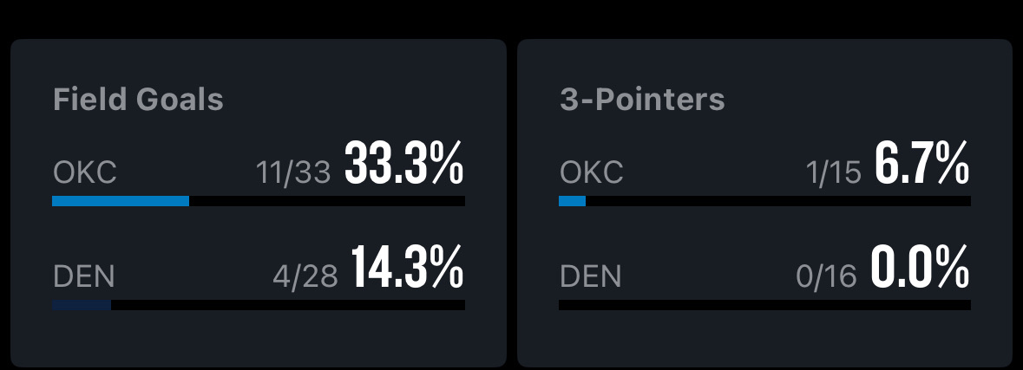Select the DEN label under Field Goals
Screen dimensions: 1023x370
pos(84,276)
